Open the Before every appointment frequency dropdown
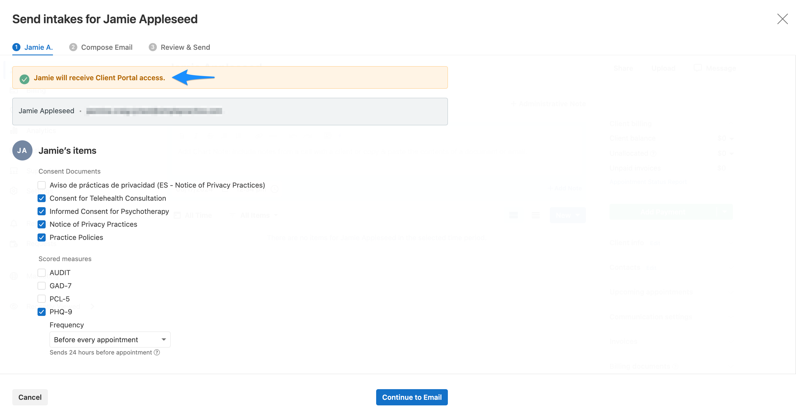This screenshot has height=416, width=796. (x=110, y=339)
